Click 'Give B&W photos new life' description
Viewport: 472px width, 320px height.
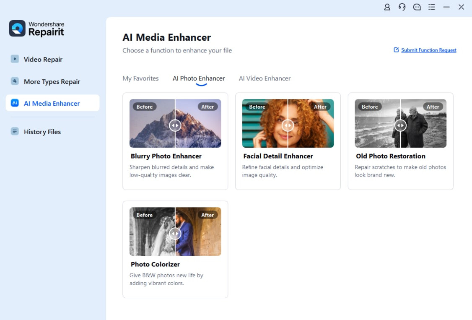(x=166, y=279)
